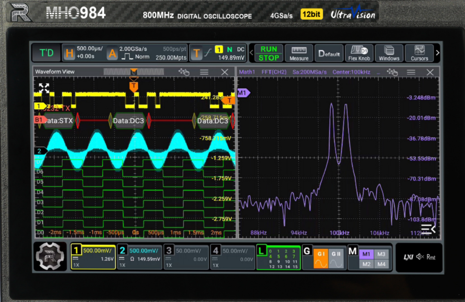The width and height of the screenshot is (465, 302).
Task: Open the Flex Knob settings
Action: (359, 53)
